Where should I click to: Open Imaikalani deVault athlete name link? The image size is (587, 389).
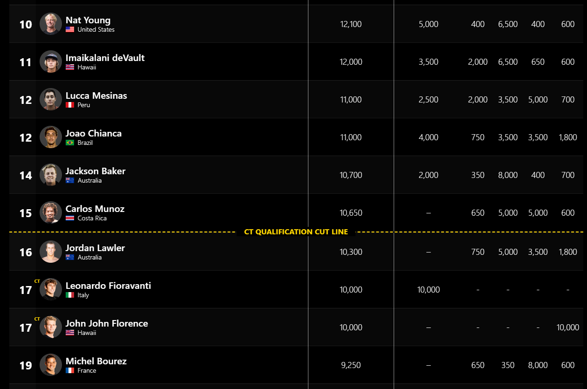[105, 58]
